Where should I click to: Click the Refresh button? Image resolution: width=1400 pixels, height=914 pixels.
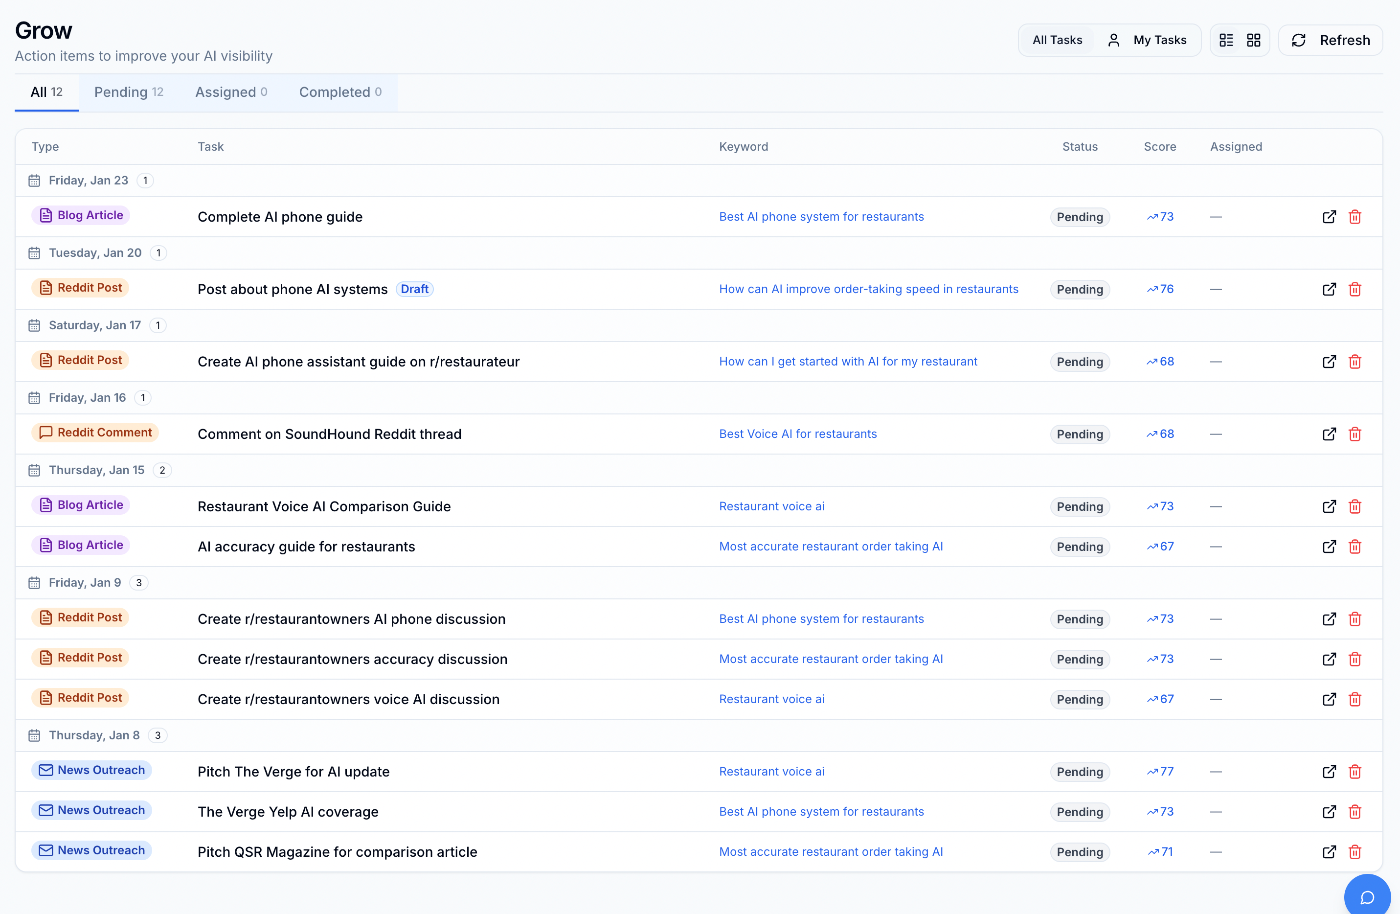pyautogui.click(x=1331, y=40)
